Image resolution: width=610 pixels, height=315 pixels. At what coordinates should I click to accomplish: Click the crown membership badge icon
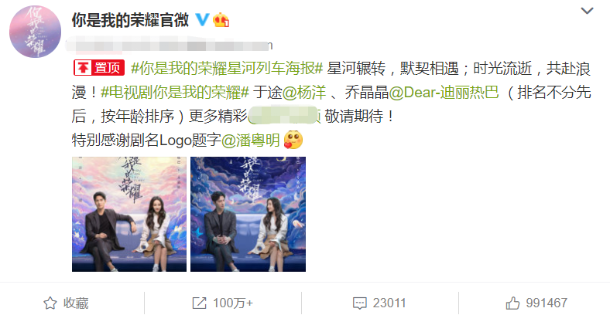coord(221,19)
